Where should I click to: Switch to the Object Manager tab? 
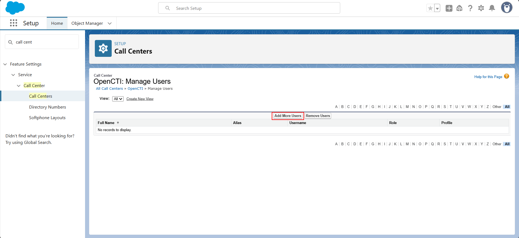point(87,23)
